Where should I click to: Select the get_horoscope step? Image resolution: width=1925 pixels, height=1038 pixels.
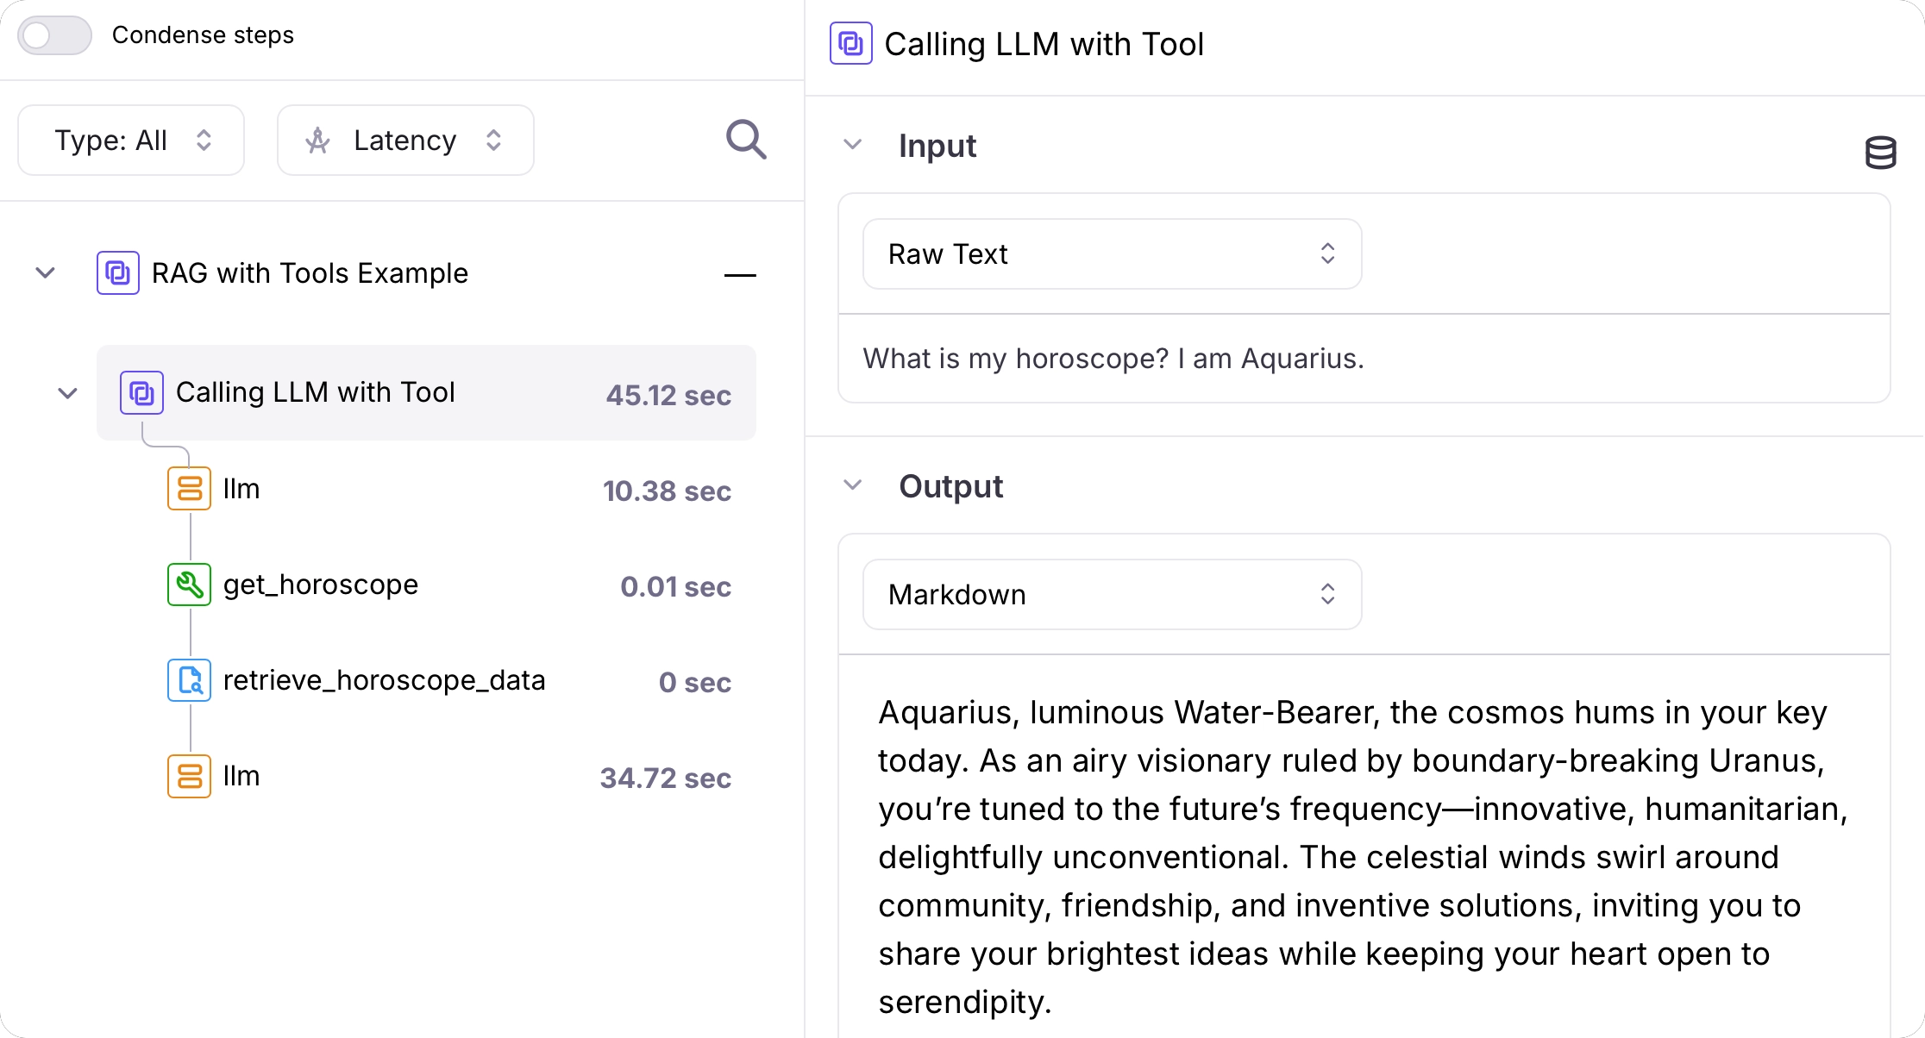point(321,585)
